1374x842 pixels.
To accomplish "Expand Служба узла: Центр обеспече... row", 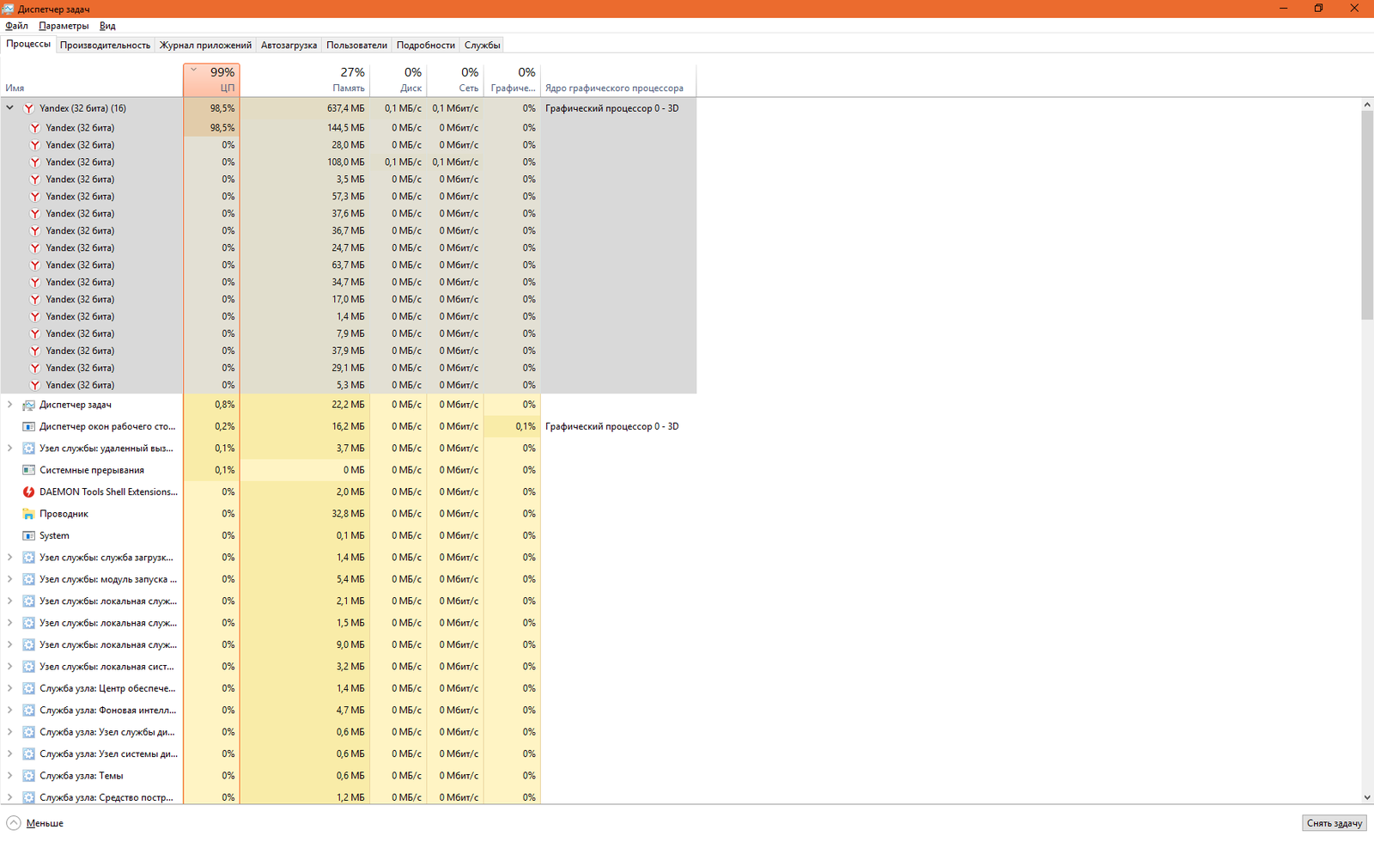I will [9, 688].
